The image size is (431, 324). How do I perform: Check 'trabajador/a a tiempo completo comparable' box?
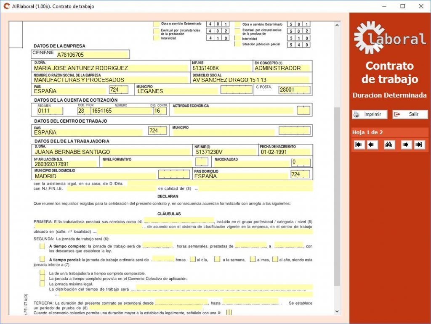point(43,273)
